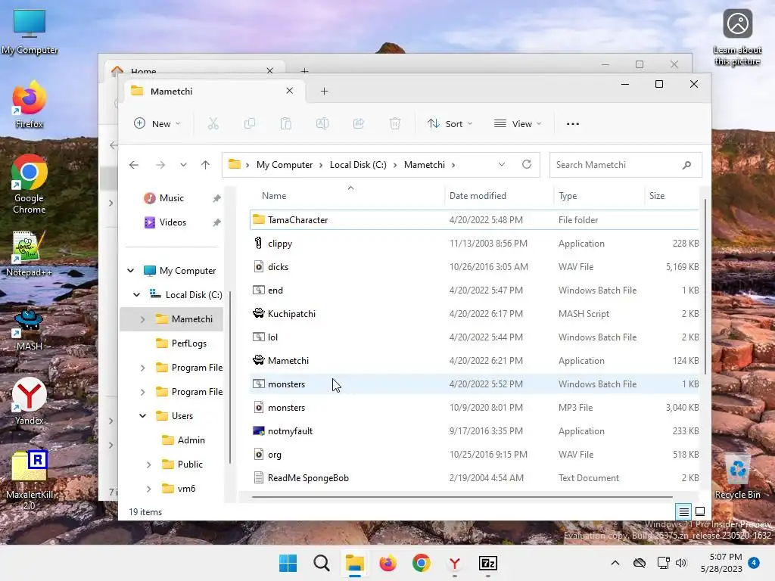
Task: Close the Mametchi tab
Action: (x=290, y=91)
